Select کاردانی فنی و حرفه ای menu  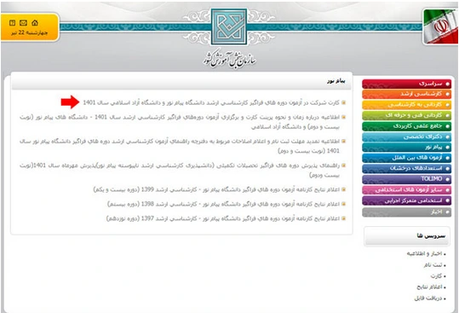coord(406,115)
